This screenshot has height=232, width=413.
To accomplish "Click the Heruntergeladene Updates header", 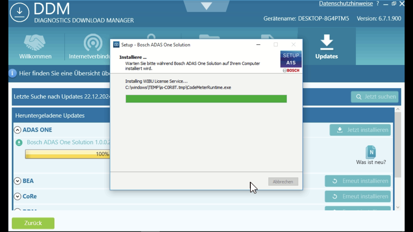I will pos(50,115).
